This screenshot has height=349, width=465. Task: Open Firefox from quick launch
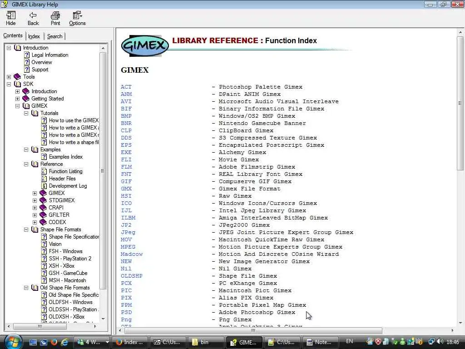[x=54, y=342]
